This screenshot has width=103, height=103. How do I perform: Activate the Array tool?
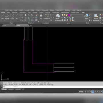coord(32,20)
